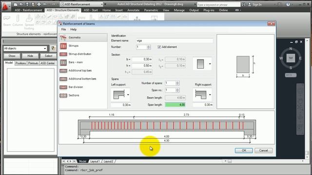Screen dimensions: 312x175
Task: Click the Save quick access icon
Action: (27, 4)
